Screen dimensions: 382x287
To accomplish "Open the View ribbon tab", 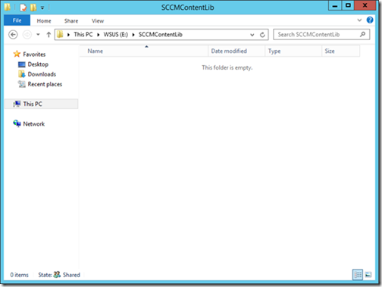I will [98, 21].
